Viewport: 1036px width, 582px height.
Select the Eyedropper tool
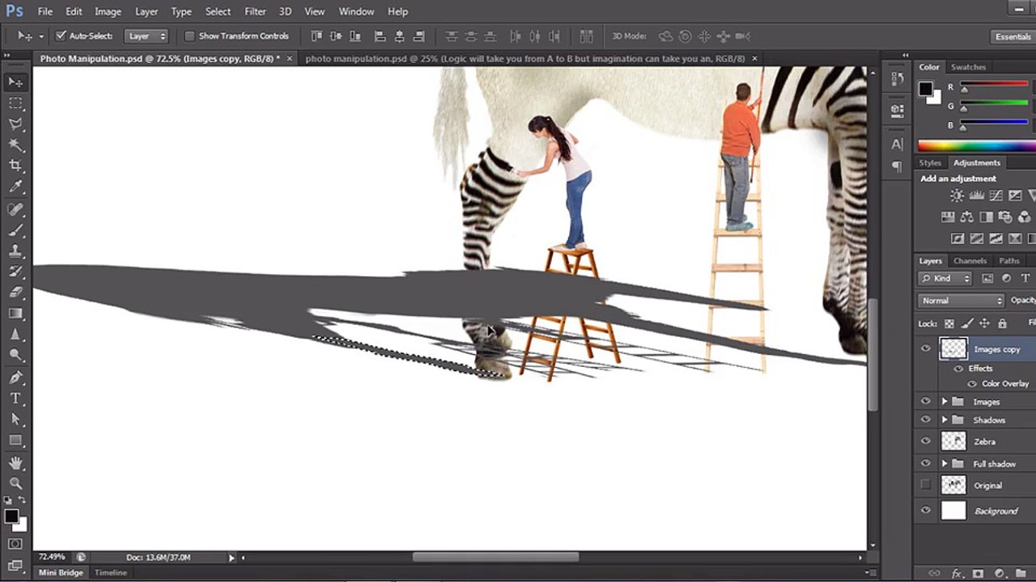click(15, 187)
